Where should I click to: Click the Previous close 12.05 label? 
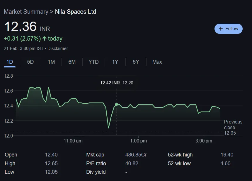(x=233, y=127)
